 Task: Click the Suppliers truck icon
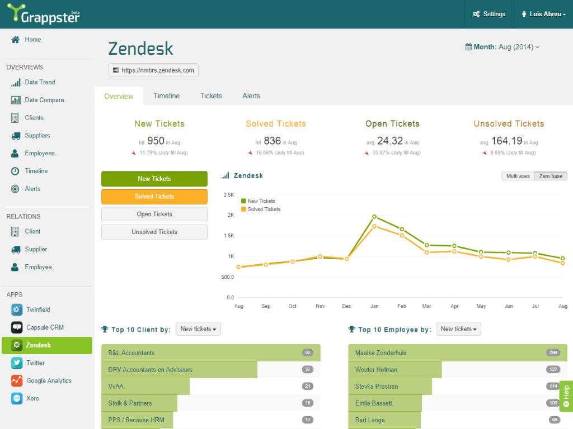[16, 136]
